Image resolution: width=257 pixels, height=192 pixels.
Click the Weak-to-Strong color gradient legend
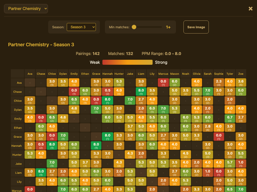pos(127,62)
